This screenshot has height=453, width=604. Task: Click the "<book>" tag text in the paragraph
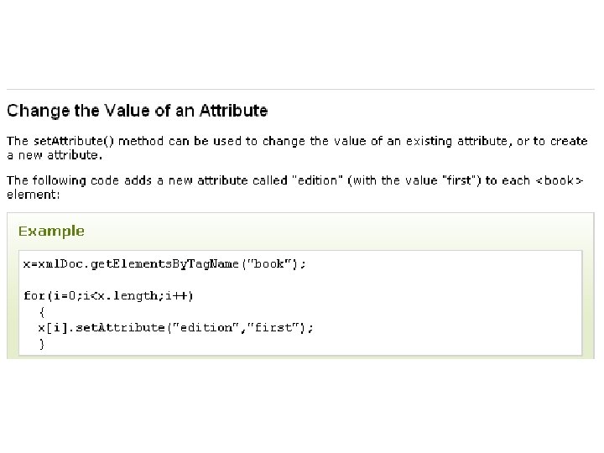(560, 180)
